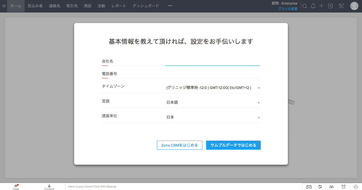Open the タイムゾーン dropdown
The height and width of the screenshot is (190, 362).
(213, 88)
